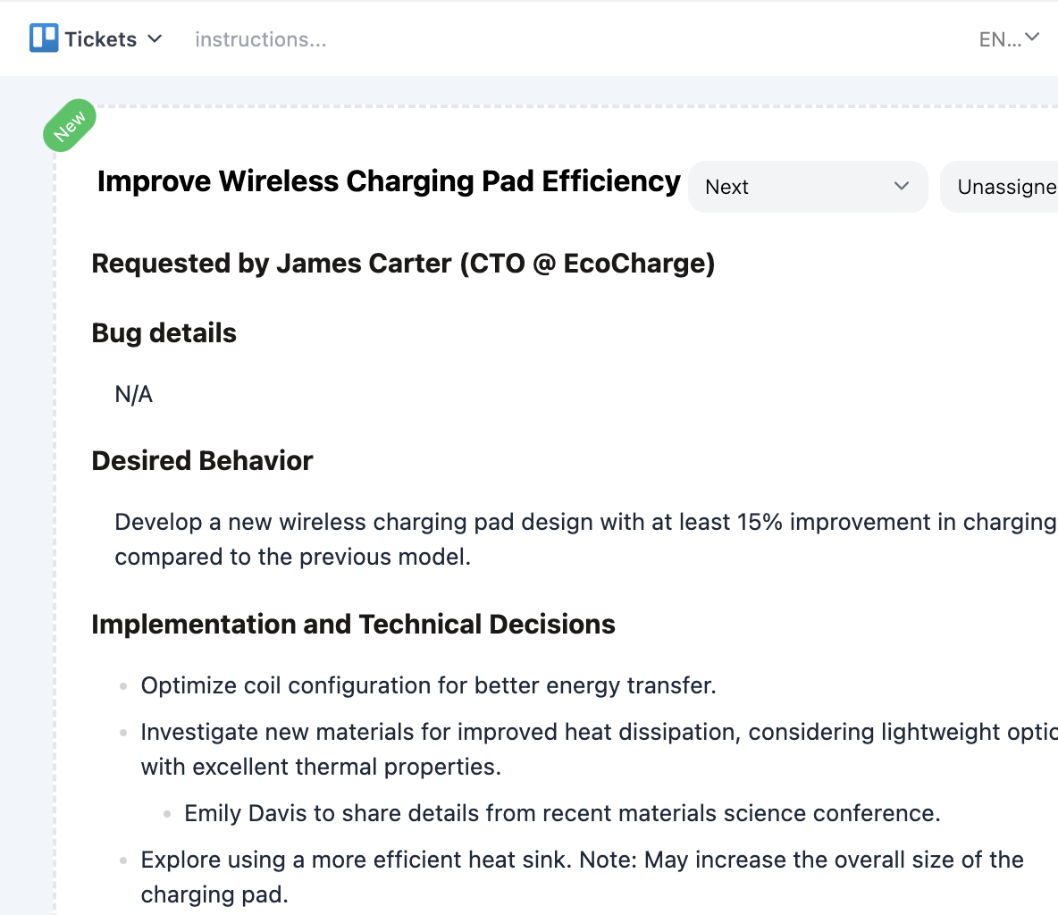Viewport: 1058px width, 915px height.
Task: Click the arrow inside the Next dropdown
Action: tap(901, 186)
